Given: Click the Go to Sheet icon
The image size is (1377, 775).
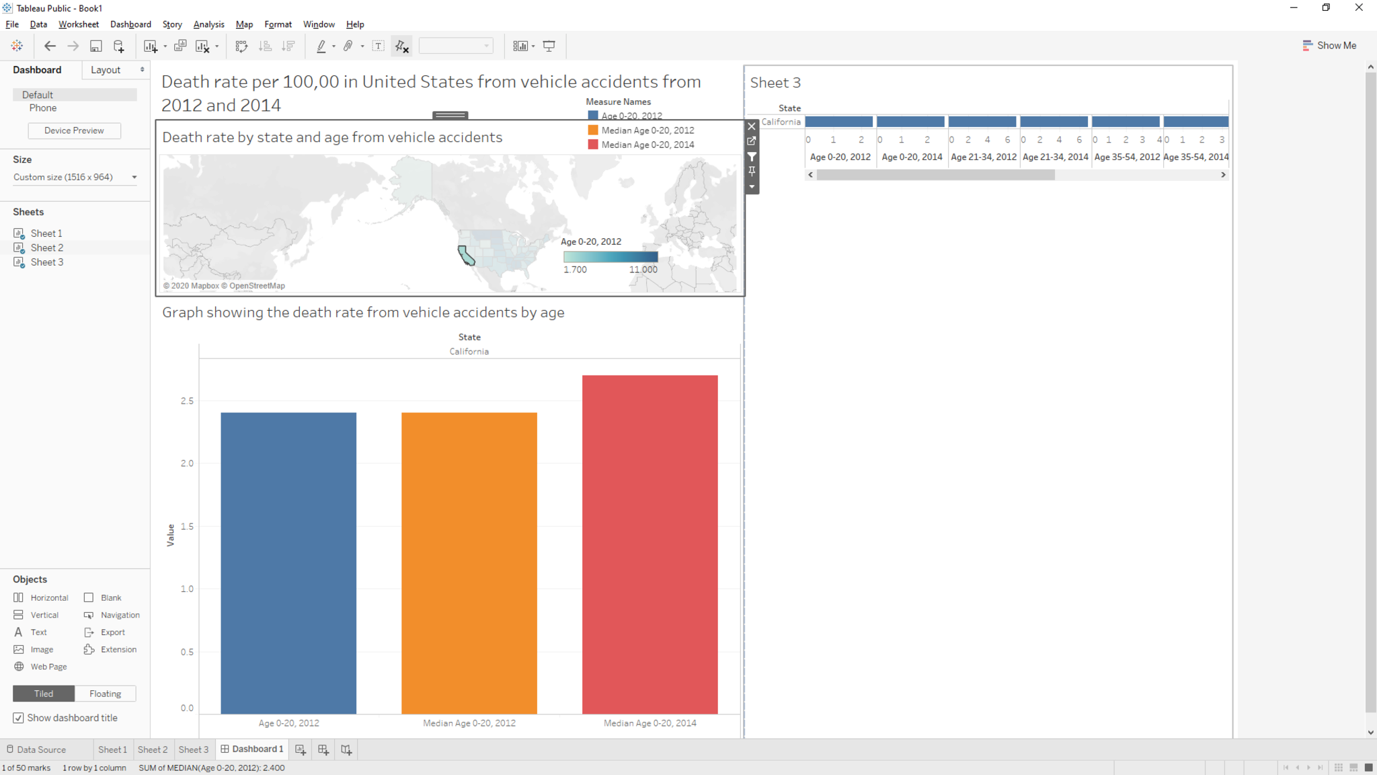Looking at the screenshot, I should click(x=752, y=141).
